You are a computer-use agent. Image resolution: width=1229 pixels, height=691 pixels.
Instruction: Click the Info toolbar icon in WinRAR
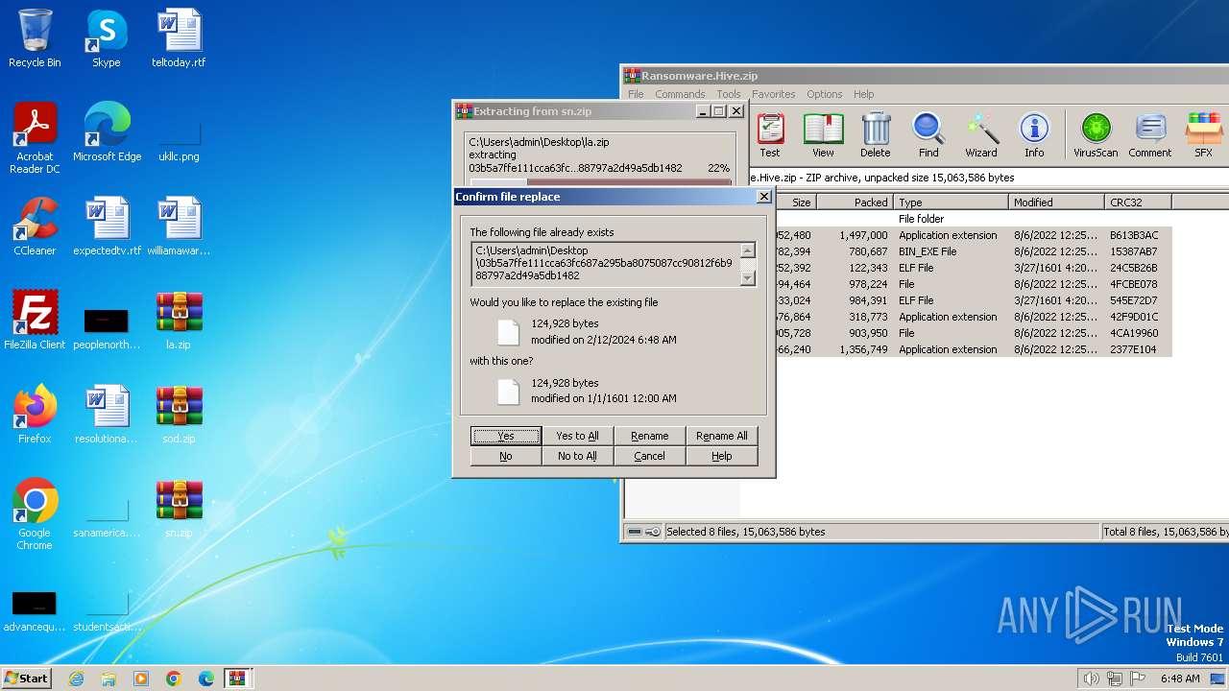click(1034, 135)
